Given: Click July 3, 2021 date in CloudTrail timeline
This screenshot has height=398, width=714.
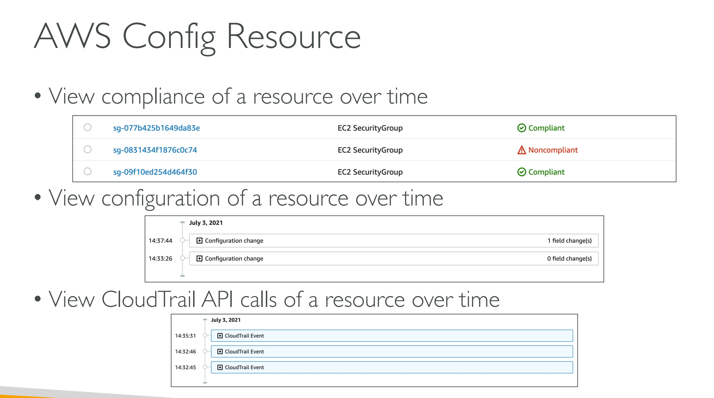Looking at the screenshot, I should [x=226, y=320].
